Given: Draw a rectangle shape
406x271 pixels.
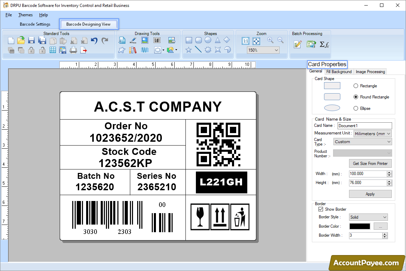Looking at the screenshot, I should click(x=189, y=40).
